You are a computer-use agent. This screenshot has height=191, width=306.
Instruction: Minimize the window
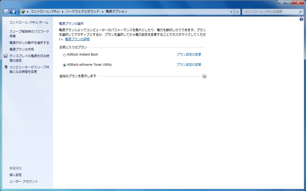pos(281,3)
